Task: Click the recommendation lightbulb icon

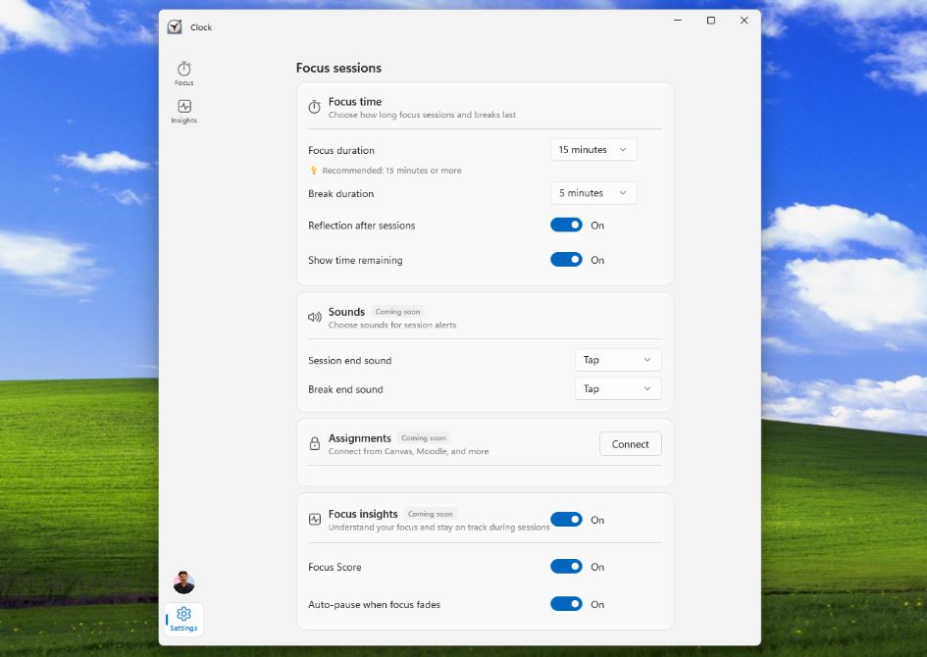Action: [x=314, y=171]
